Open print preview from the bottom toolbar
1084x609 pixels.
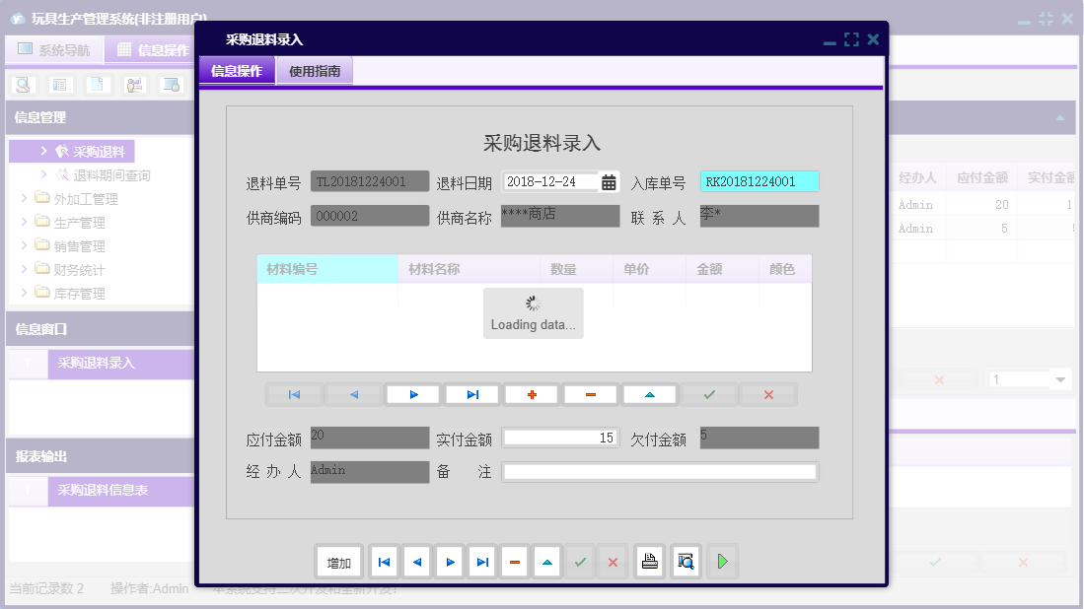point(686,561)
